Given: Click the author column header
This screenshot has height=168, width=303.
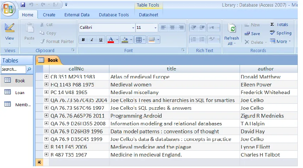Looking at the screenshot, I should [269, 69].
